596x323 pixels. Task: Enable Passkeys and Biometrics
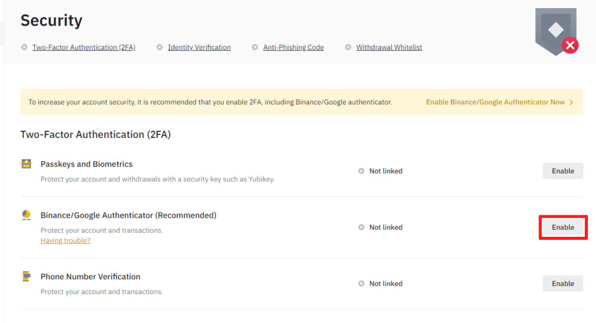(563, 171)
